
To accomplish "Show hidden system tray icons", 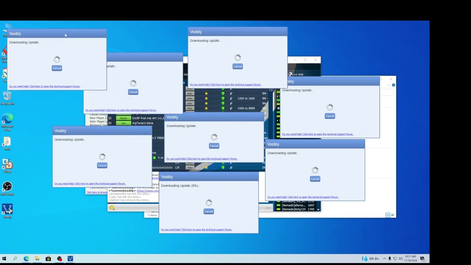I will click(x=384, y=259).
